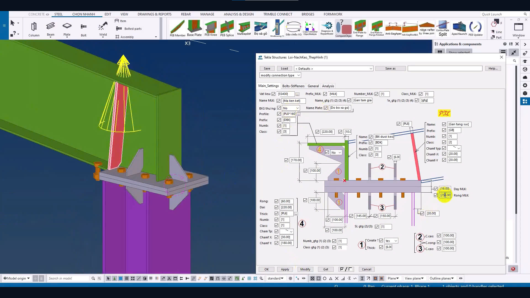Toggle the Name MLK checkbox
The width and height of the screenshot is (530, 298).
coord(278,101)
